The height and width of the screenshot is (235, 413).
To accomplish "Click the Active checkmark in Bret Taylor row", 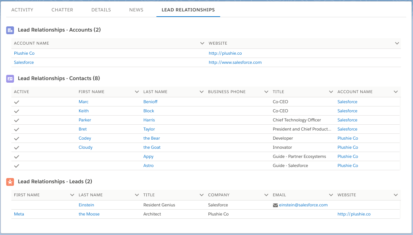I will click(x=17, y=130).
